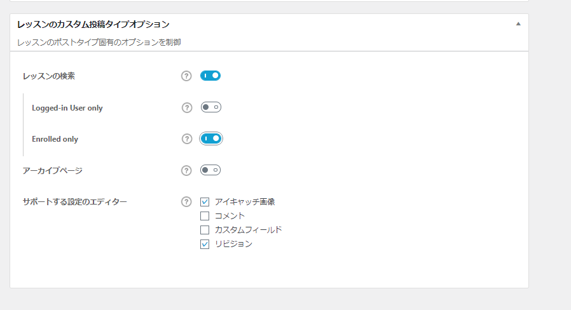Click the カスタムフィールド option label

[249, 229]
